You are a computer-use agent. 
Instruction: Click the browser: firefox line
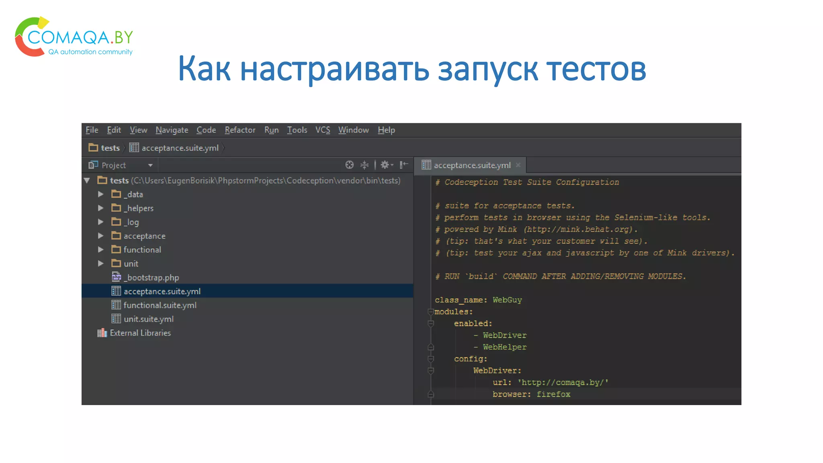531,394
